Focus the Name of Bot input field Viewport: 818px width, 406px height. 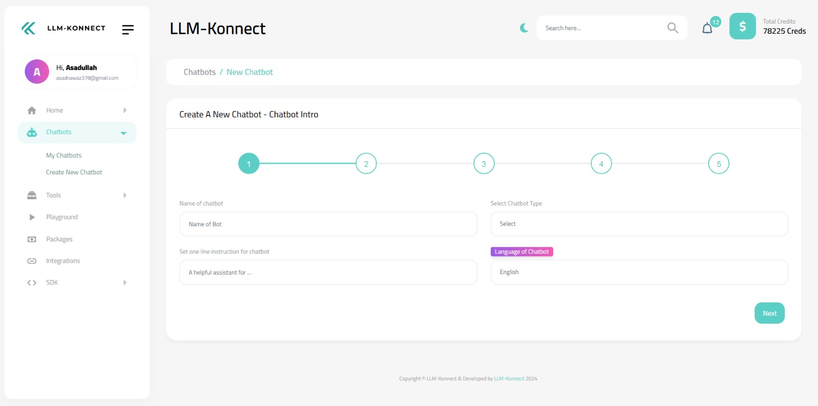(x=328, y=224)
